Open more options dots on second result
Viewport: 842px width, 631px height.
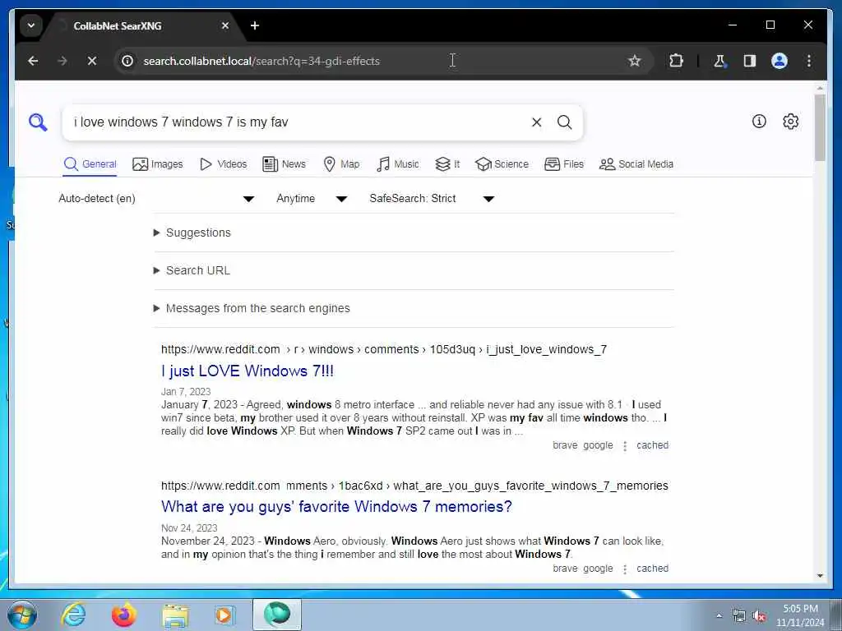(625, 569)
